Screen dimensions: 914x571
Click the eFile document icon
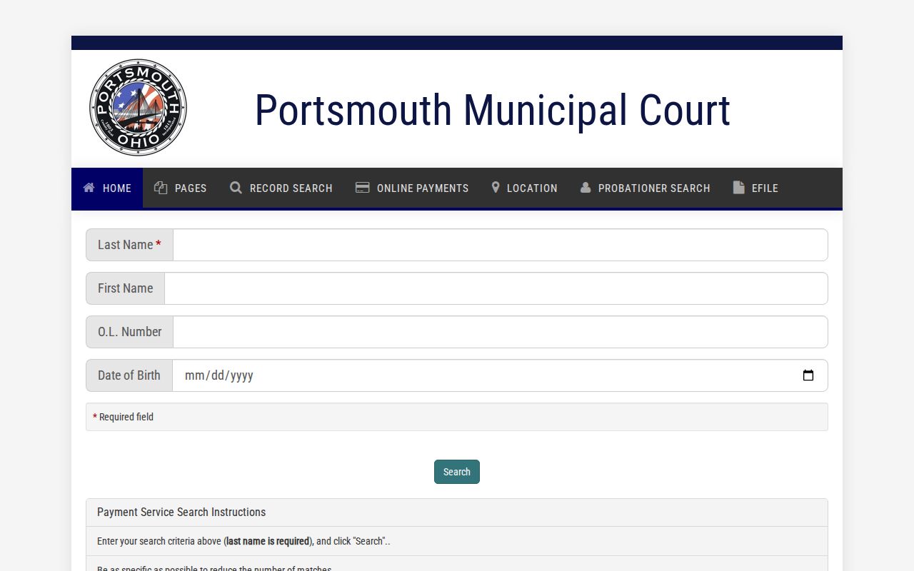coord(739,188)
